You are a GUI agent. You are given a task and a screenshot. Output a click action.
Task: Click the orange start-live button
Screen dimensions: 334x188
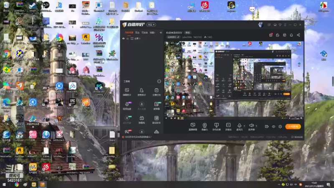(293, 127)
